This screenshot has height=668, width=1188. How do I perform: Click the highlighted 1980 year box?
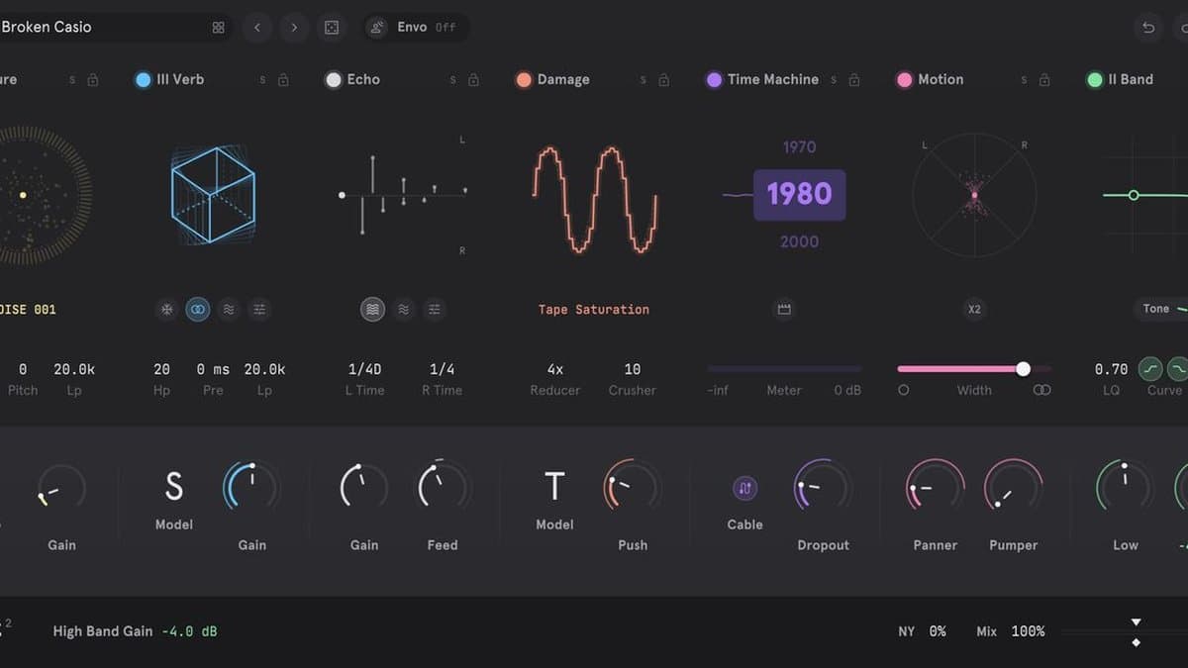[x=799, y=194]
